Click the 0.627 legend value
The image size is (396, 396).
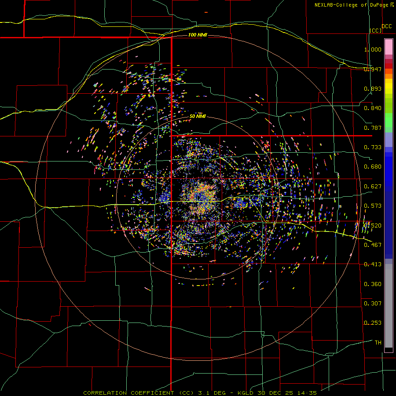pyautogui.click(x=373, y=187)
